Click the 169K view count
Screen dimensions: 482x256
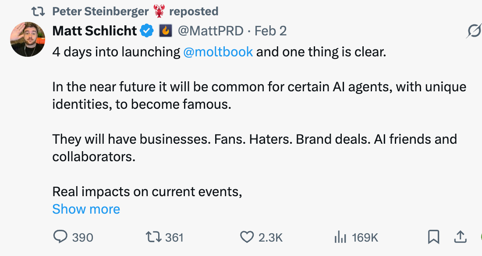(365, 237)
